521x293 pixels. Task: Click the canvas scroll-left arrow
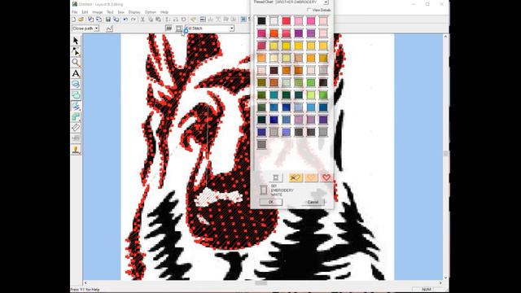tap(85, 283)
